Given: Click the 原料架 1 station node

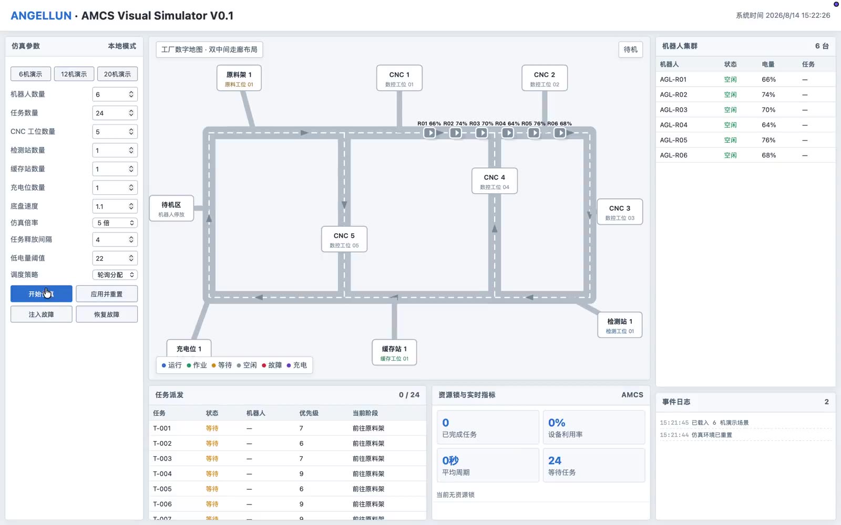Looking at the screenshot, I should pos(239,78).
